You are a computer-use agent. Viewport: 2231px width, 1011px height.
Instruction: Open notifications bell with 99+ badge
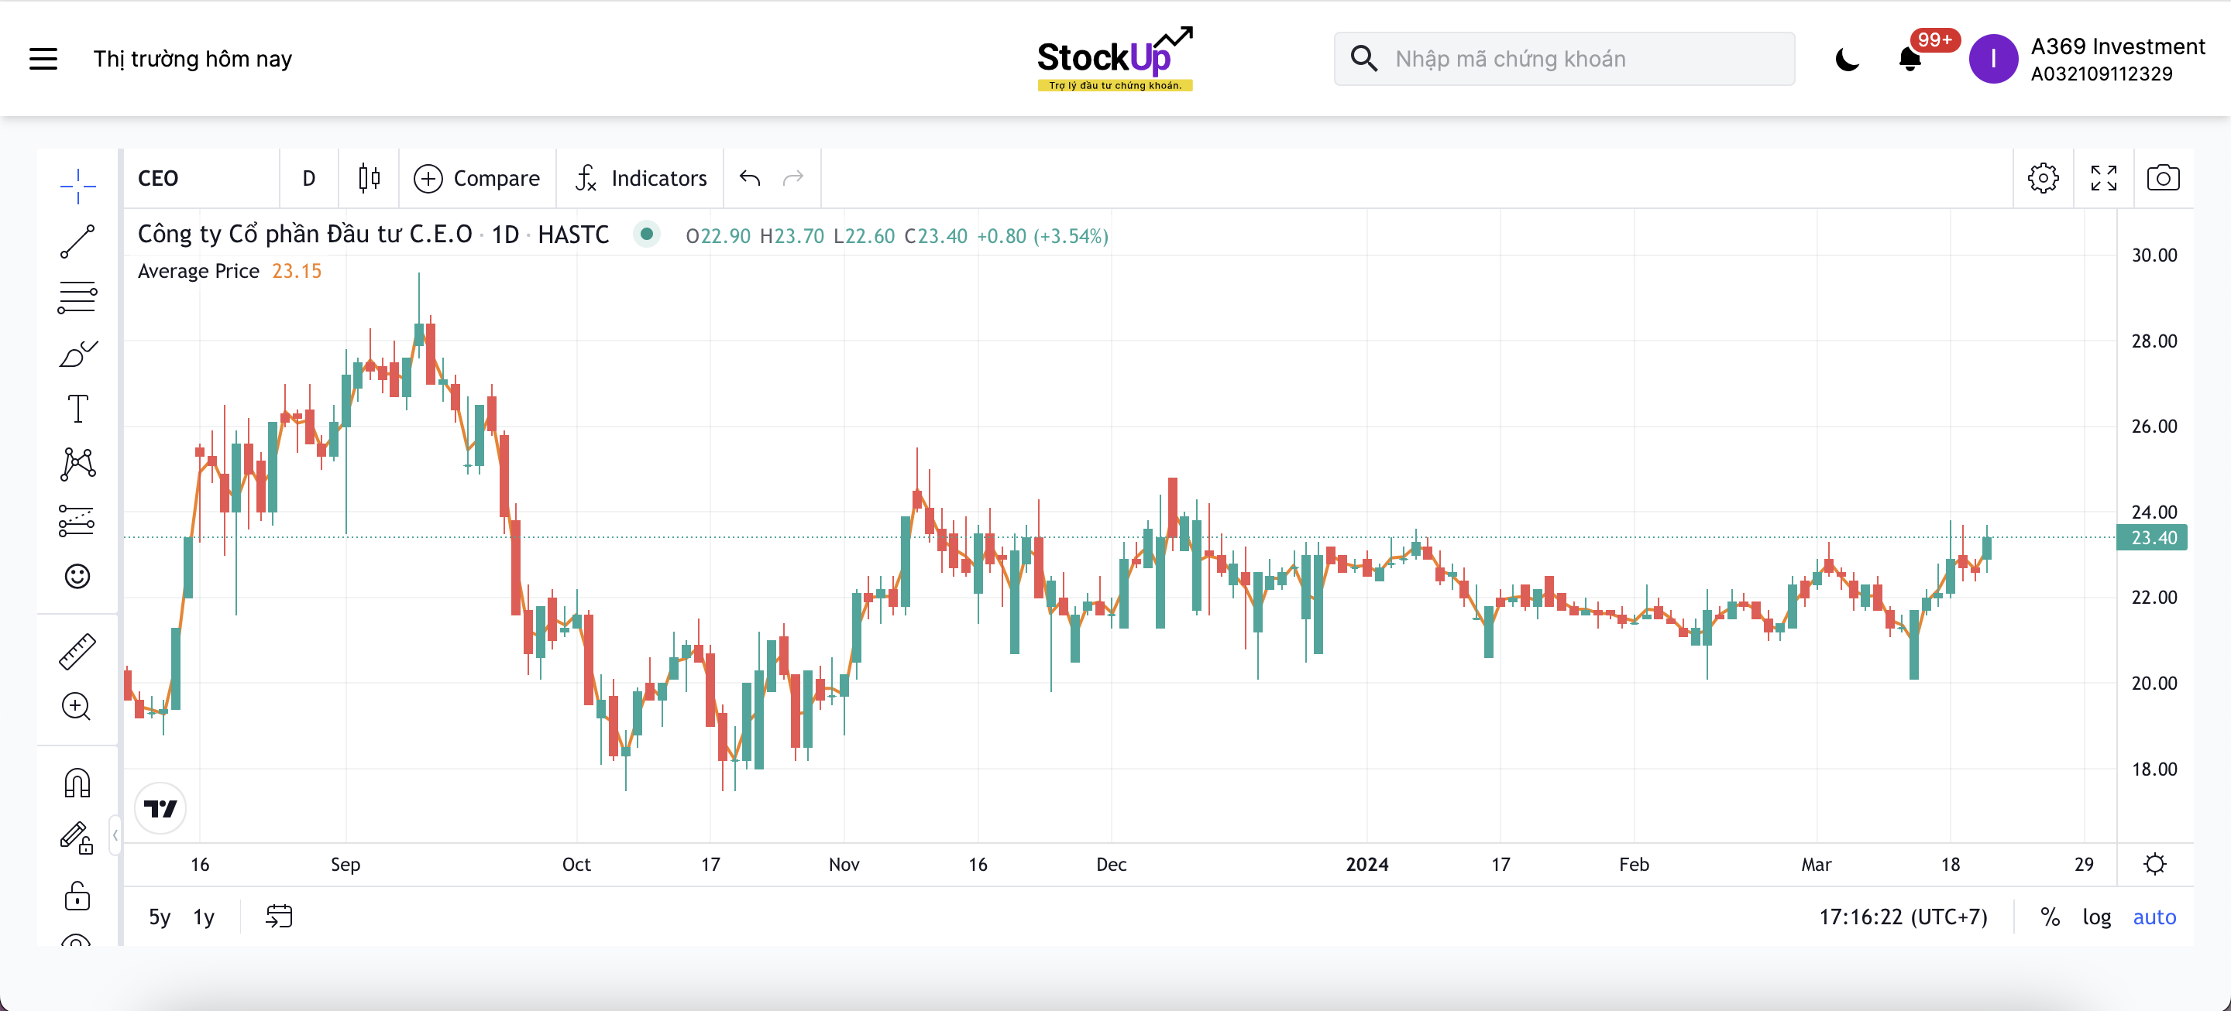[x=1910, y=59]
